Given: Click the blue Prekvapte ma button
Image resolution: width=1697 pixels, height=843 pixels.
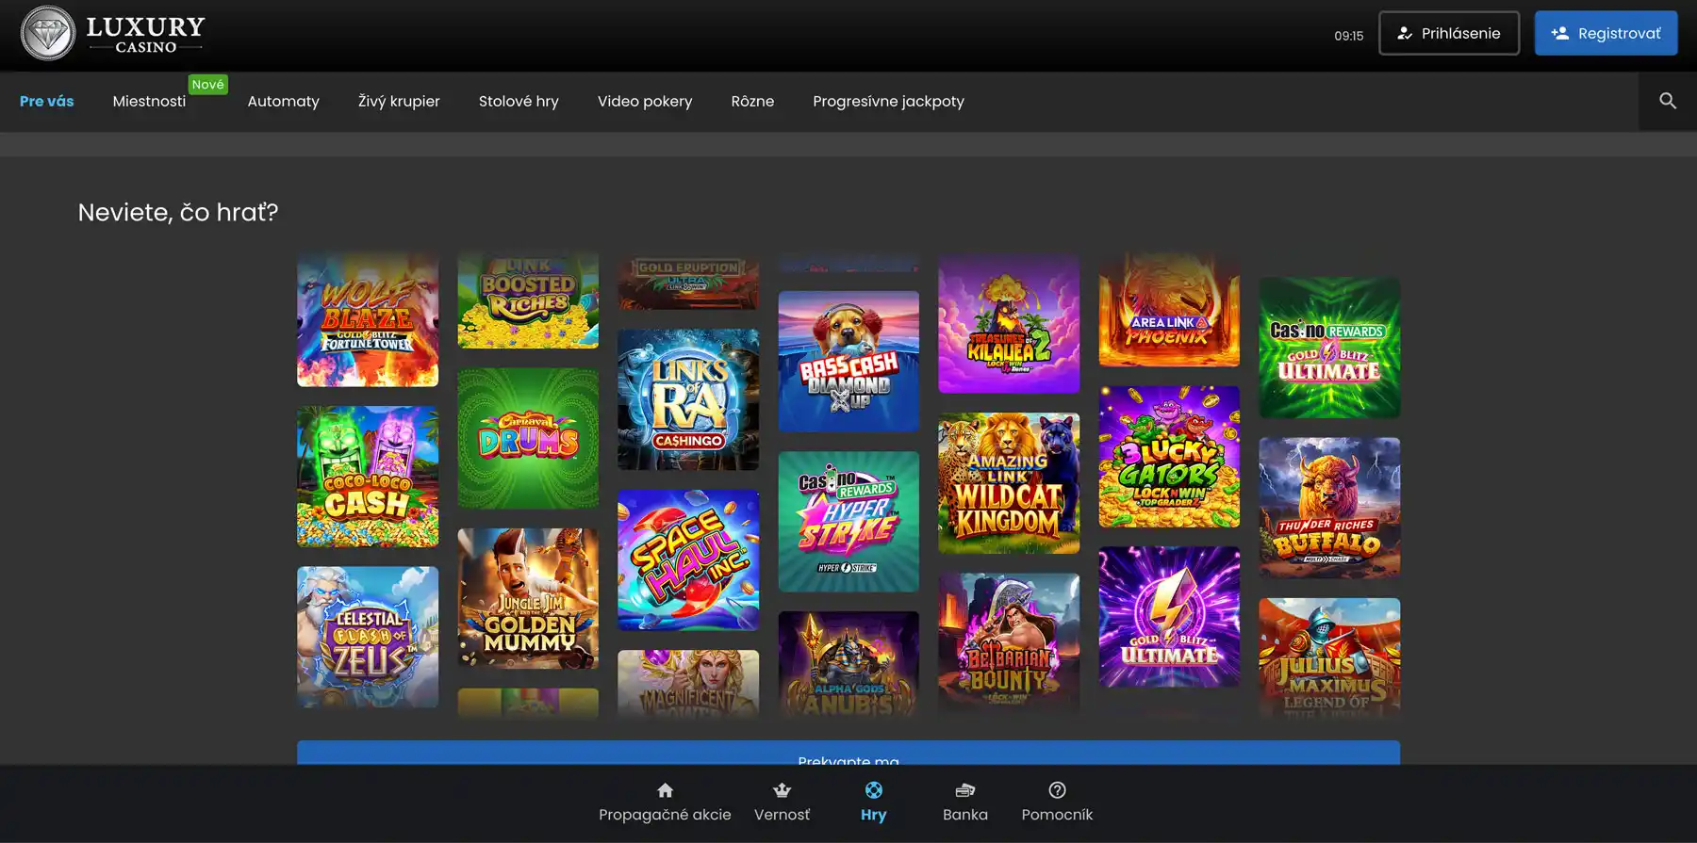Looking at the screenshot, I should tap(848, 753).
